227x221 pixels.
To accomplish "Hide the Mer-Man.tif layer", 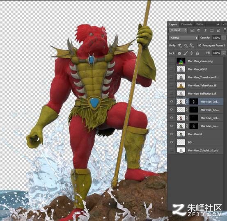I will tap(172, 134).
